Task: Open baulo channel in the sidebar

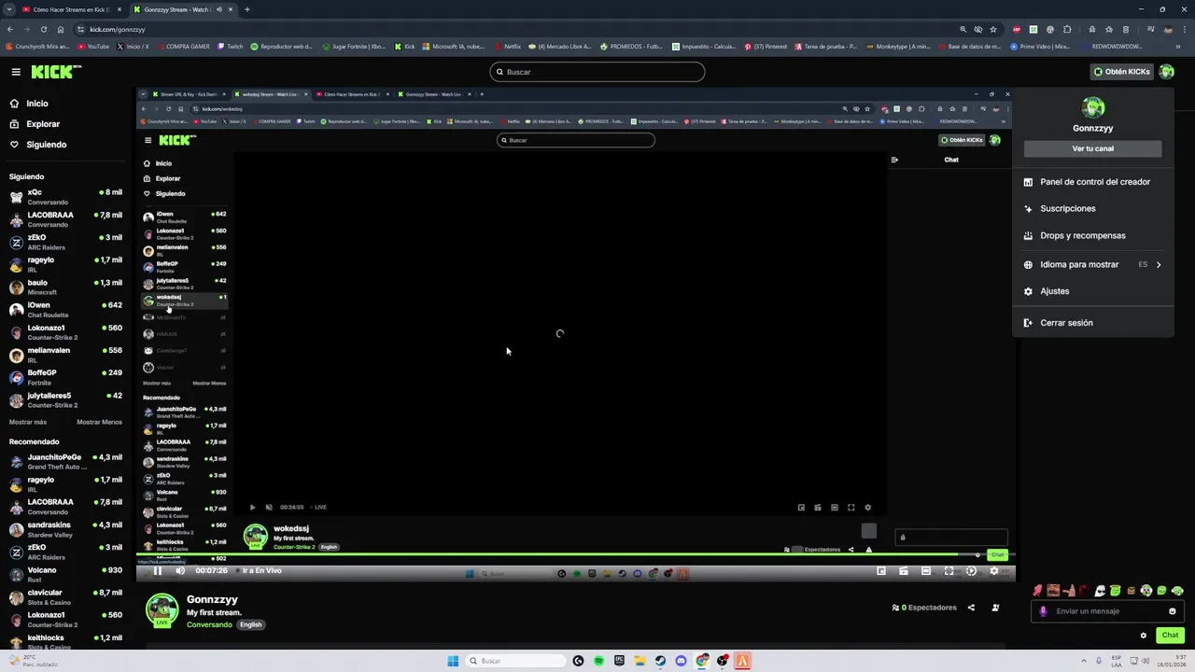Action: click(x=65, y=287)
